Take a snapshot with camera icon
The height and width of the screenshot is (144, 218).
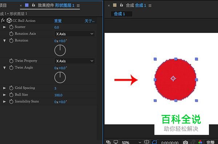[x=185, y=142]
